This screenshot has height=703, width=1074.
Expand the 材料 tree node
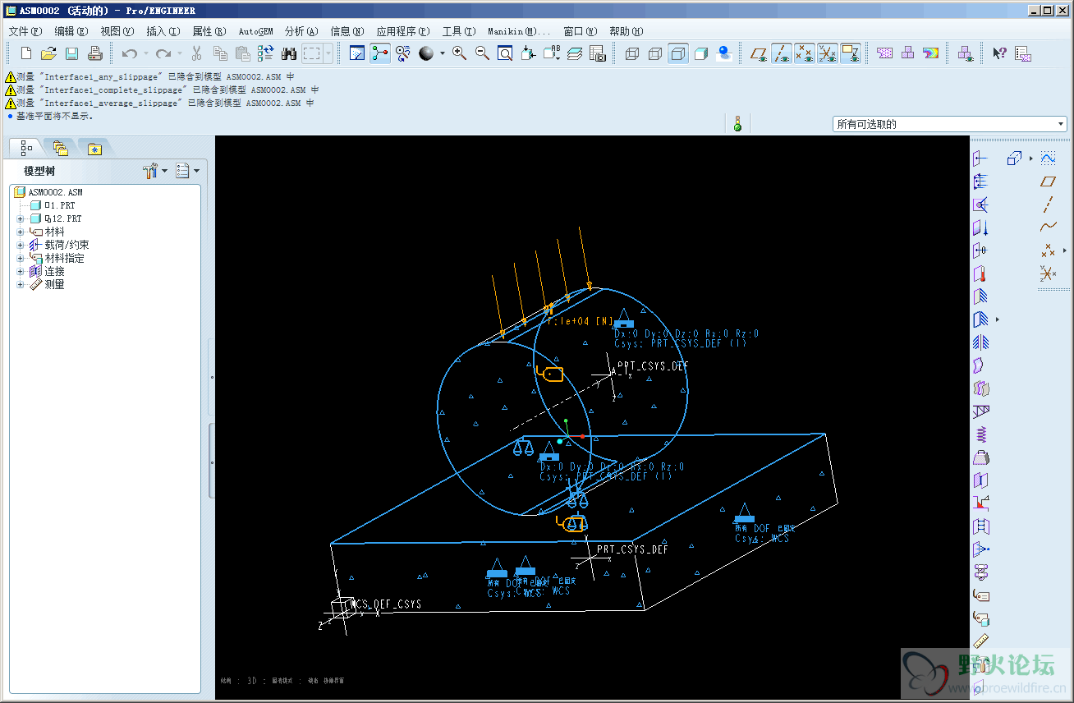point(20,232)
